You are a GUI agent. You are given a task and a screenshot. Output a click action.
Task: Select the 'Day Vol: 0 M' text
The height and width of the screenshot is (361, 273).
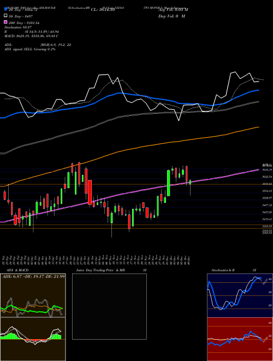171,16
